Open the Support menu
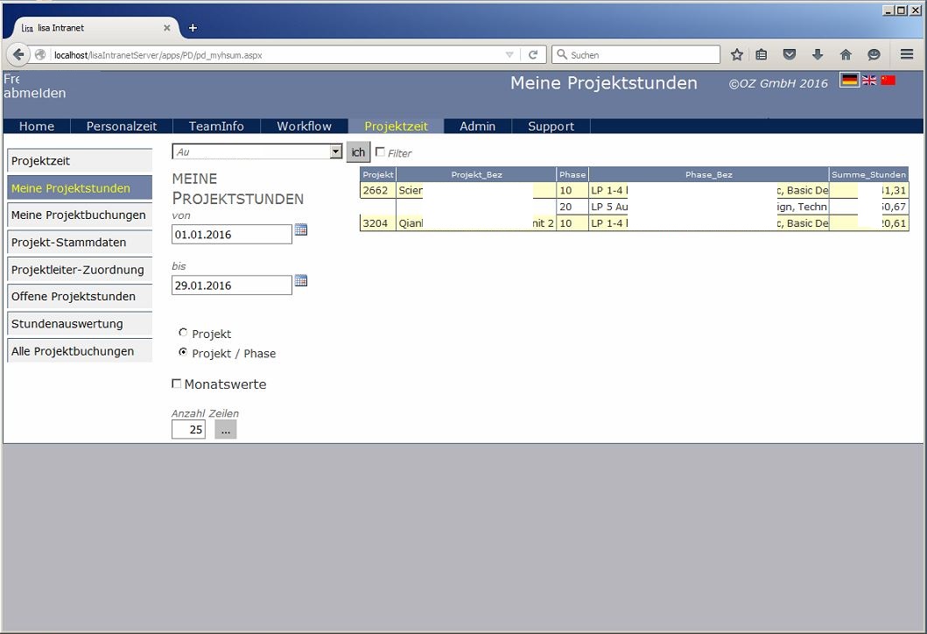Viewport: 927px width, 634px height. coord(551,126)
